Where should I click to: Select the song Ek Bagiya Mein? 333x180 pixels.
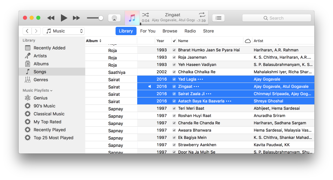[192, 138]
